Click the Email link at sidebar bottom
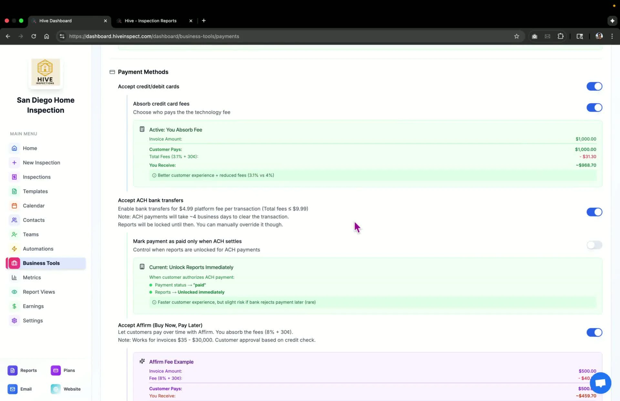Screen dimensions: 620x401 coord(26,389)
